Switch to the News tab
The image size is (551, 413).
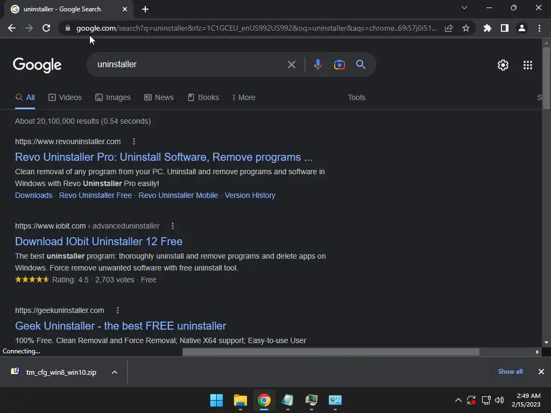(159, 98)
